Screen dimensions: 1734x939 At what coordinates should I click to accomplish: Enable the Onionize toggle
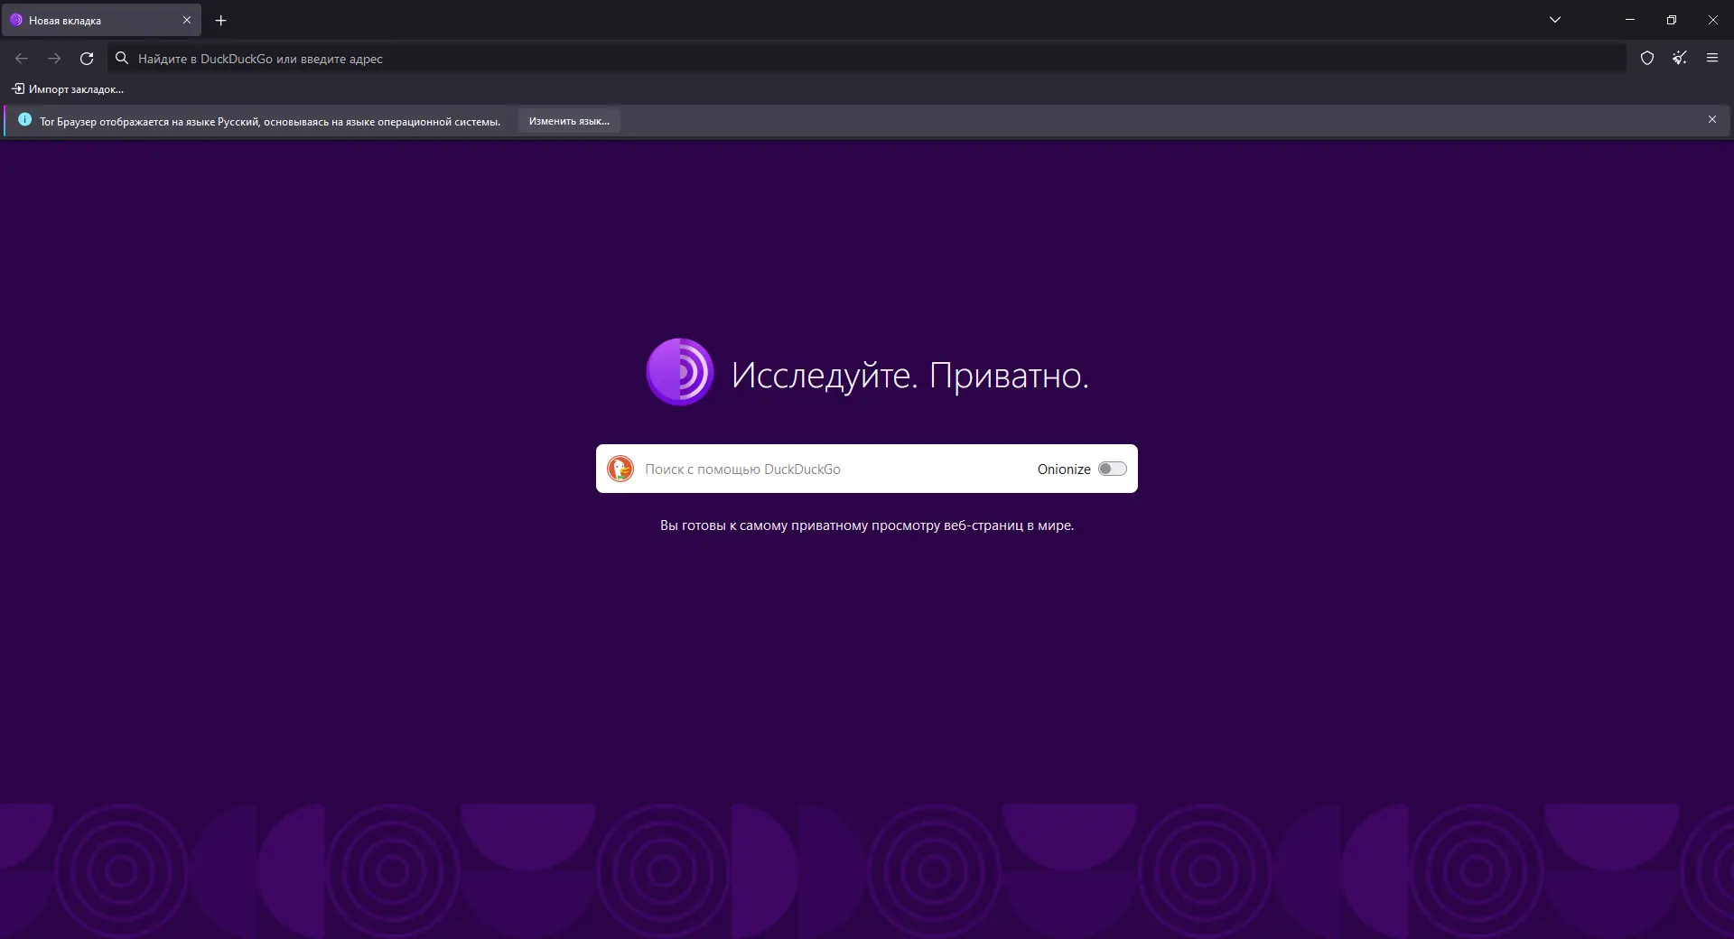point(1112,469)
